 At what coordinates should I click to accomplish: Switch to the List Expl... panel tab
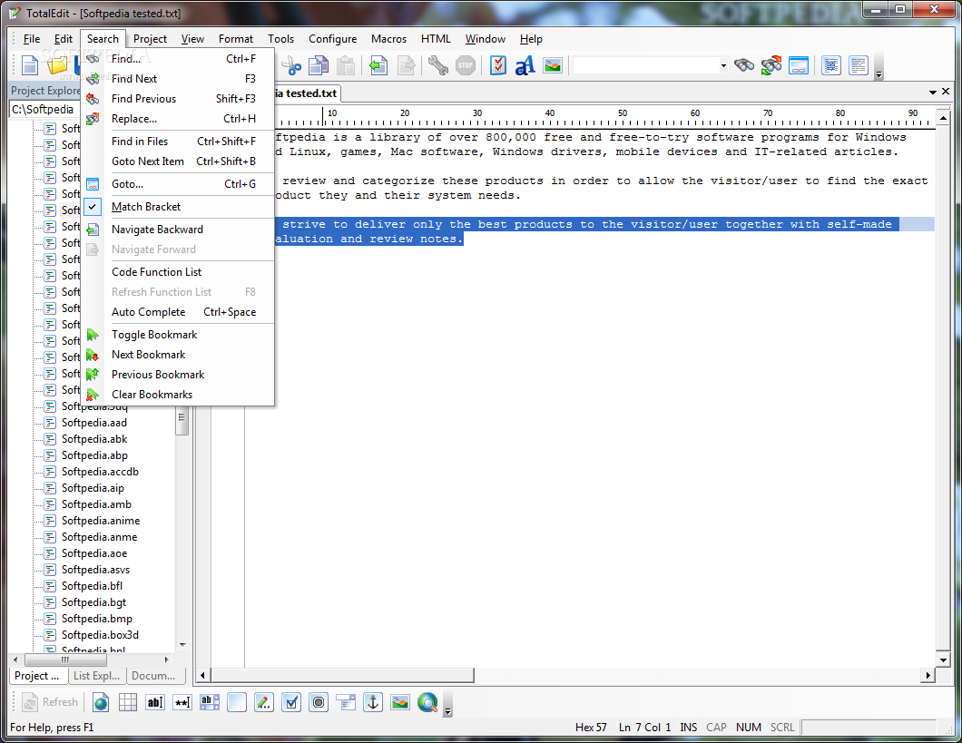(x=96, y=676)
